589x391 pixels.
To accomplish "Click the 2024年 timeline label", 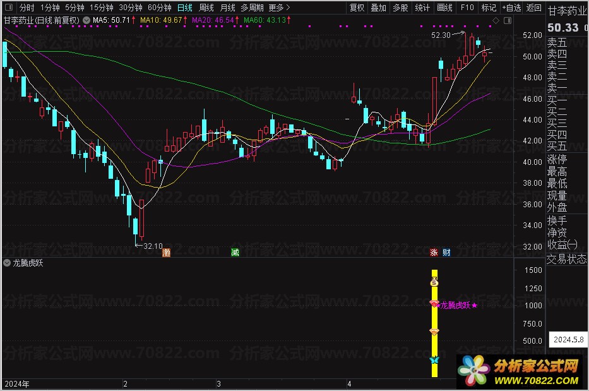I will pyautogui.click(x=17, y=384).
